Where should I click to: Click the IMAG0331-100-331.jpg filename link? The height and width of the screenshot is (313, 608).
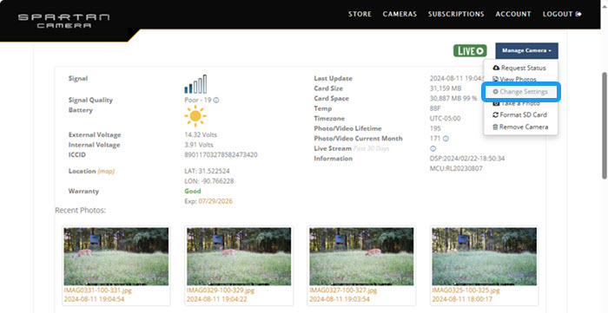97,290
